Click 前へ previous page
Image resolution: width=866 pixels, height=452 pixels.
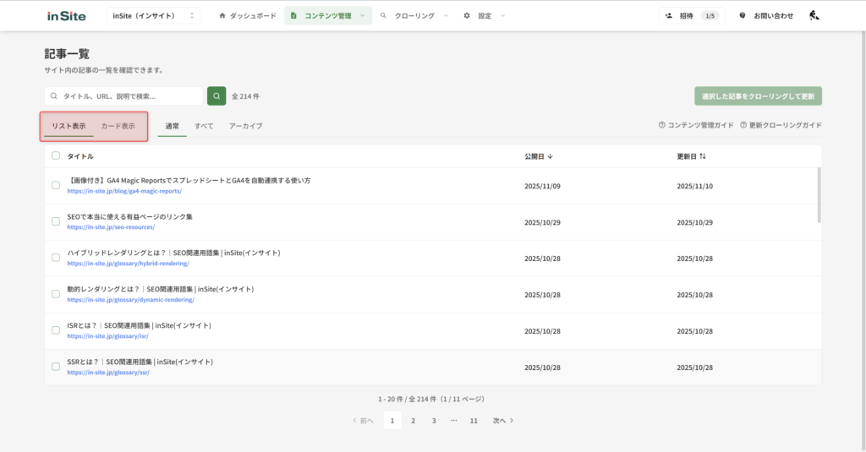point(363,421)
